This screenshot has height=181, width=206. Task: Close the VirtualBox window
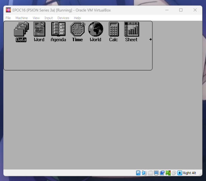[195, 10]
